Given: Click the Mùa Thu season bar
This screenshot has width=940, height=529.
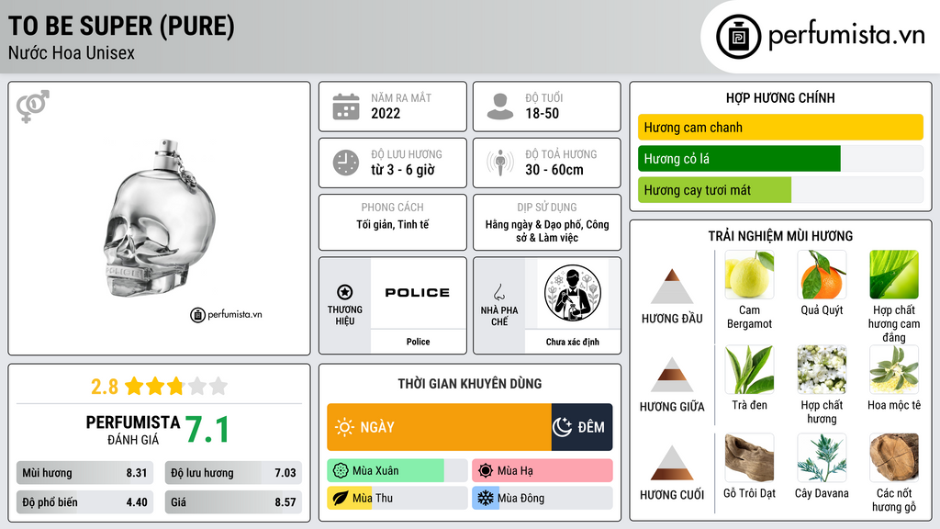Looking at the screenshot, I should (397, 498).
